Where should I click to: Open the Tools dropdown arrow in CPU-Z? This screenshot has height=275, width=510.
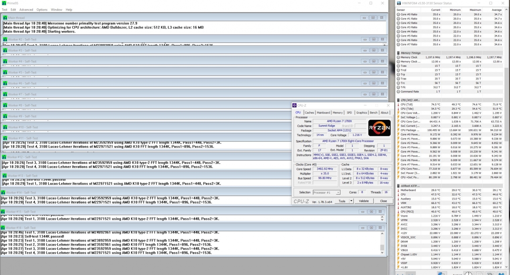(351, 201)
